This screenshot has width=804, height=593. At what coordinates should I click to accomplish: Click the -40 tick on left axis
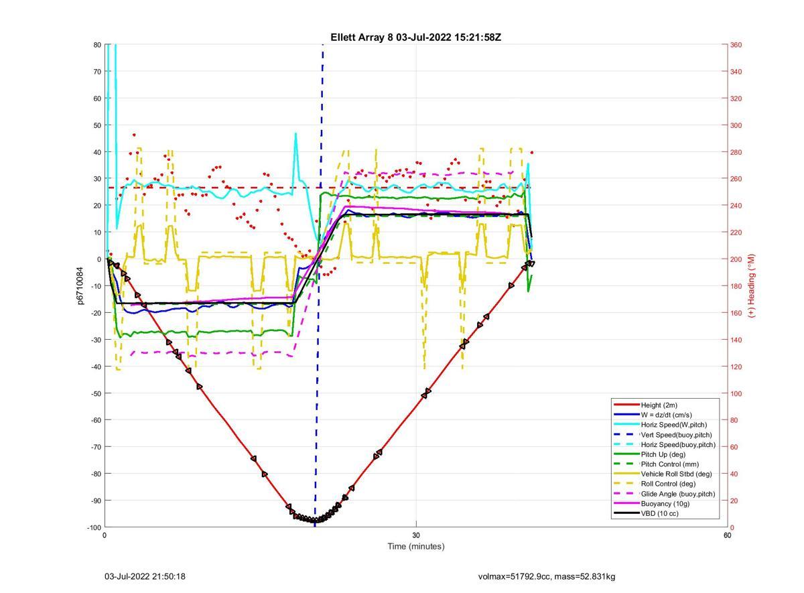coord(95,367)
